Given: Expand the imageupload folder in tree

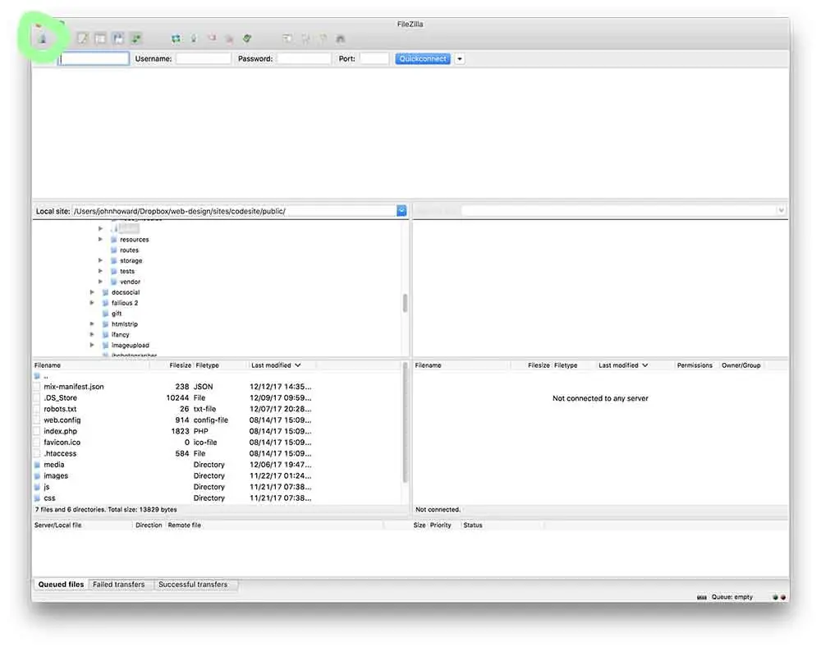Looking at the screenshot, I should (92, 345).
